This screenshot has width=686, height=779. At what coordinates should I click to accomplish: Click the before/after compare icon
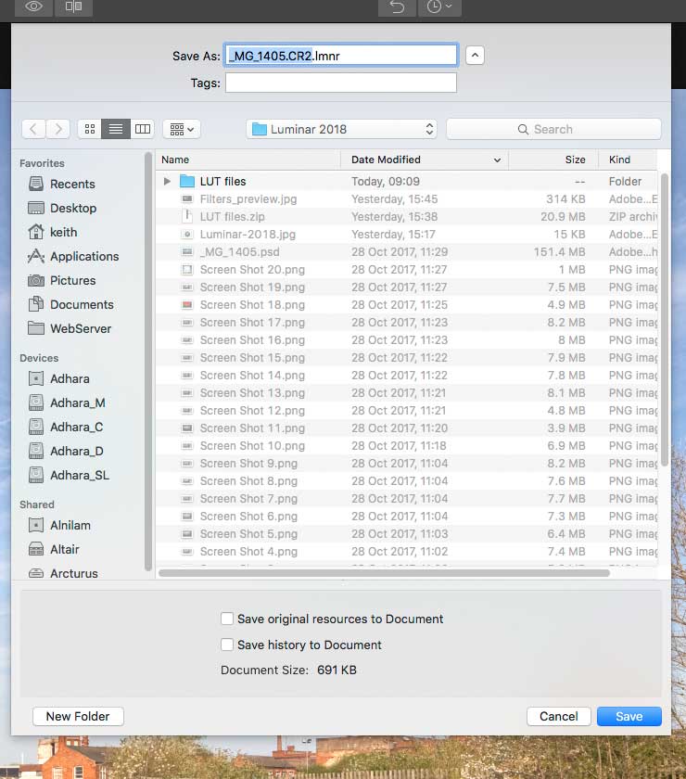[x=73, y=7]
